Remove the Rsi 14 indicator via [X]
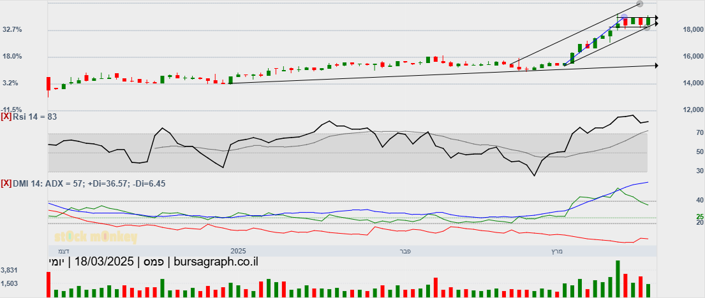705x298 pixels. click(7, 117)
